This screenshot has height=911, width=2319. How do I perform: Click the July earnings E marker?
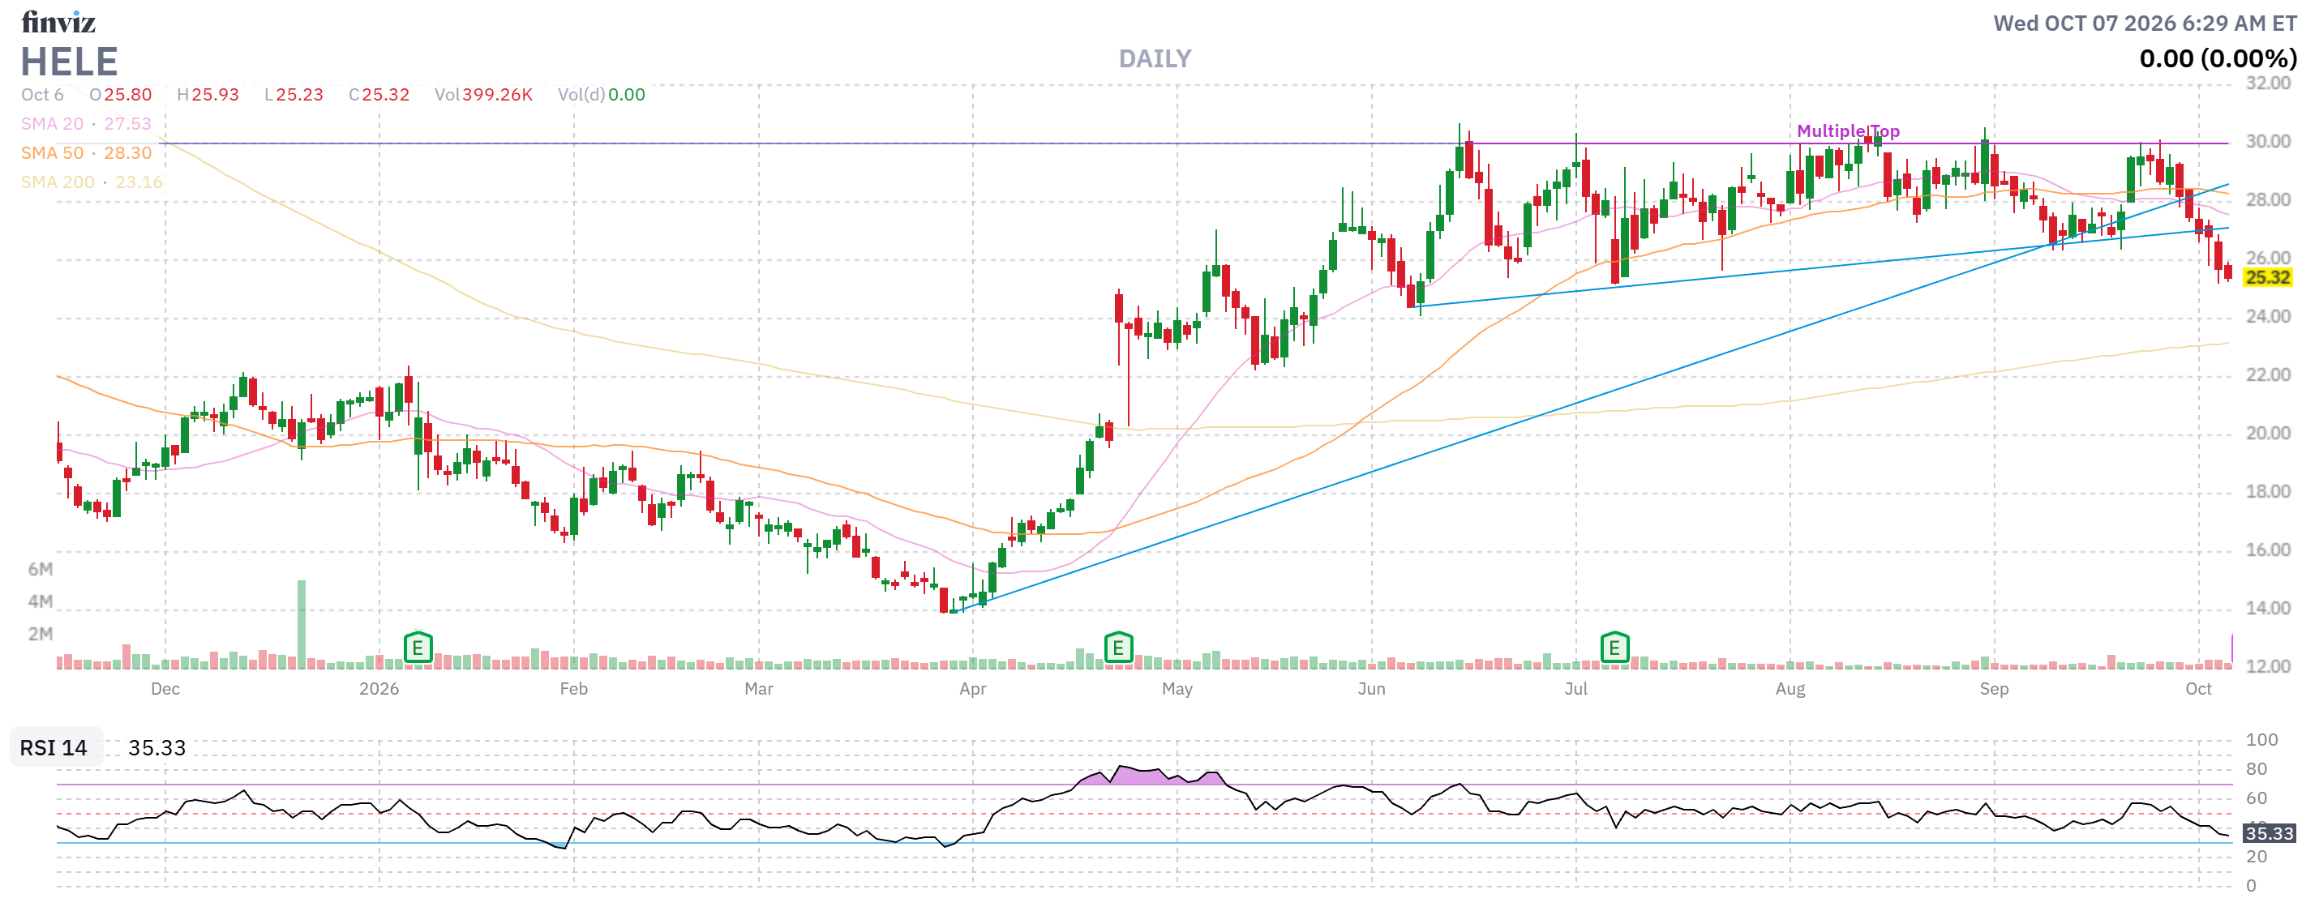(1614, 648)
